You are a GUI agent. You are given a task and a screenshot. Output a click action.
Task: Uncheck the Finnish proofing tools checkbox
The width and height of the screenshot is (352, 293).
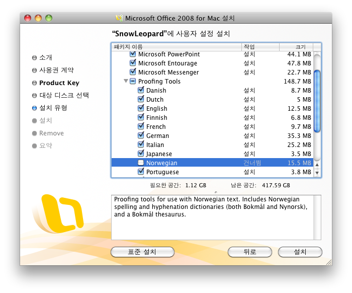coord(141,117)
